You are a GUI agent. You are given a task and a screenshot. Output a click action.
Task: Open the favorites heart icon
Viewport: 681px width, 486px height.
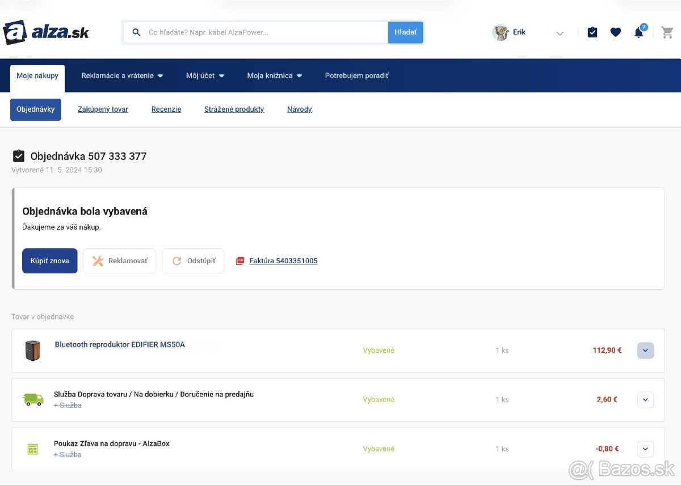[616, 32]
